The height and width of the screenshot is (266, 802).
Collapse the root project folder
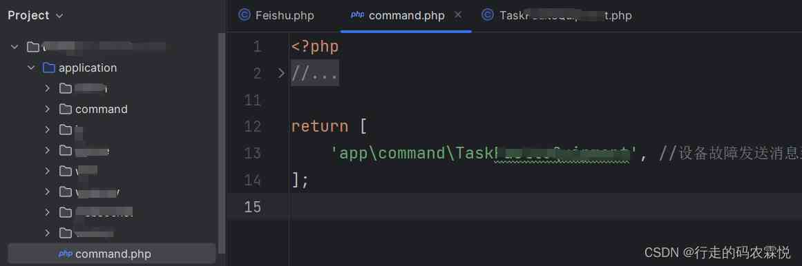15,47
